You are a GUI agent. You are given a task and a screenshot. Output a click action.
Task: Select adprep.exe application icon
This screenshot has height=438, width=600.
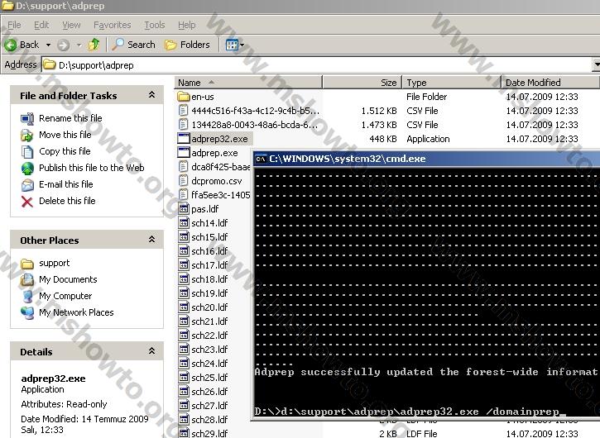[184, 153]
